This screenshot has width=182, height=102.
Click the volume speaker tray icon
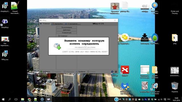[162, 99]
